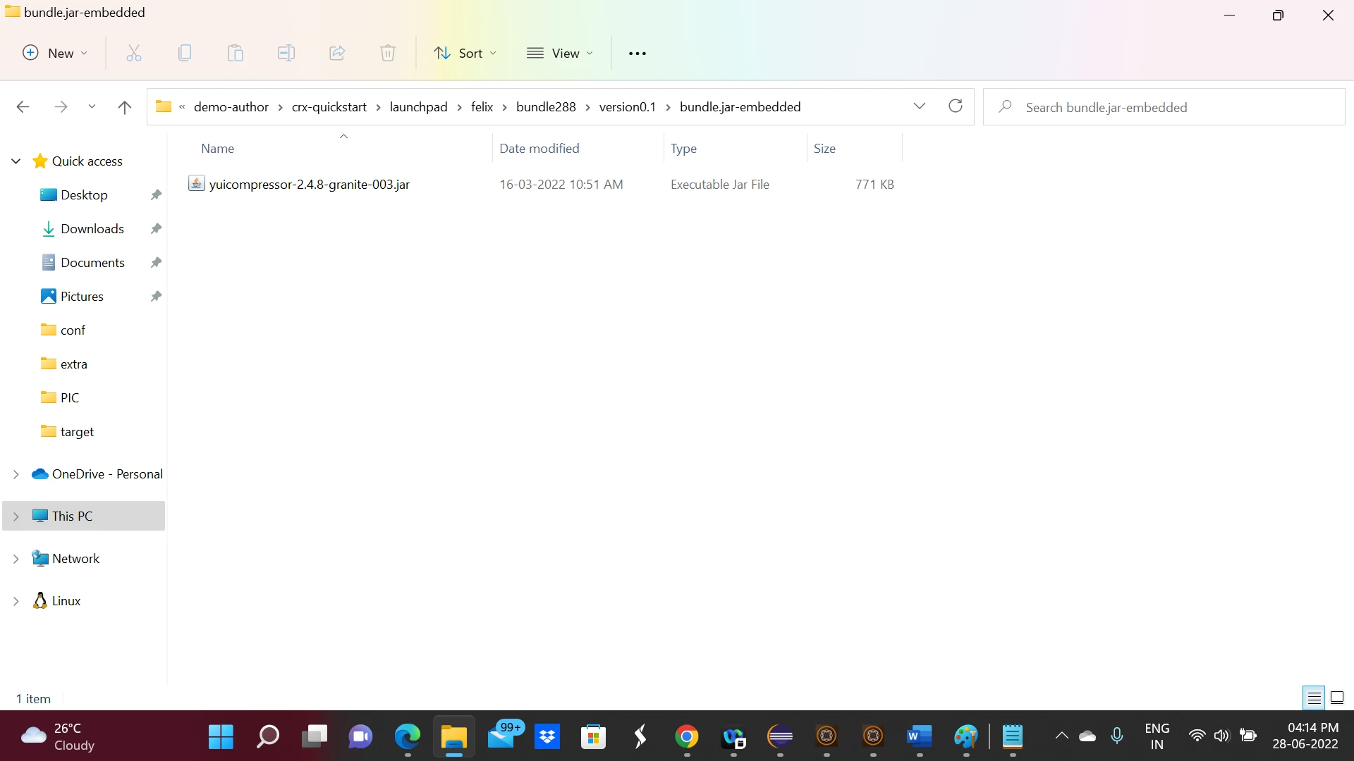
Task: Click the Paste clipboard icon
Action: coord(236,53)
